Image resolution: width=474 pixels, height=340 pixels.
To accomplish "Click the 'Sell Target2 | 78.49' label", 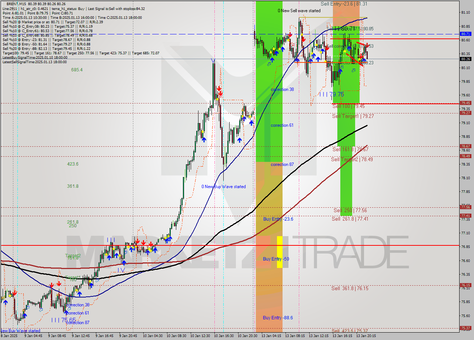I will 352,159.
